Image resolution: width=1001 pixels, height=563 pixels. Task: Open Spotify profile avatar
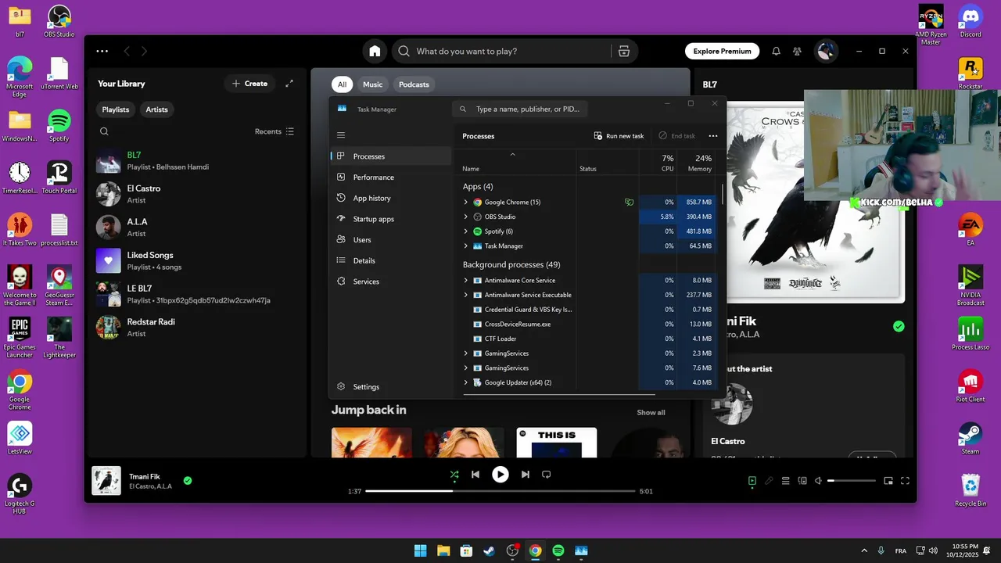[x=825, y=51]
